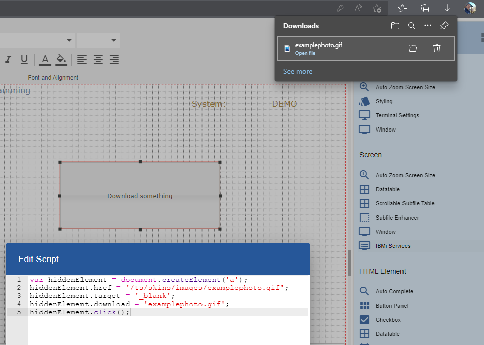484x345 pixels.
Task: Pick the Auto Complete HTML element
Action: click(x=394, y=291)
